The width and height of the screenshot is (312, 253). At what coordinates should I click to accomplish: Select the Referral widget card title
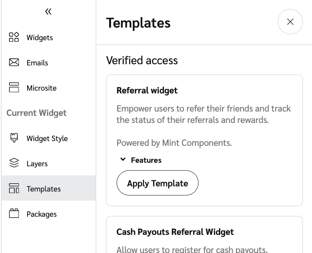point(147,91)
